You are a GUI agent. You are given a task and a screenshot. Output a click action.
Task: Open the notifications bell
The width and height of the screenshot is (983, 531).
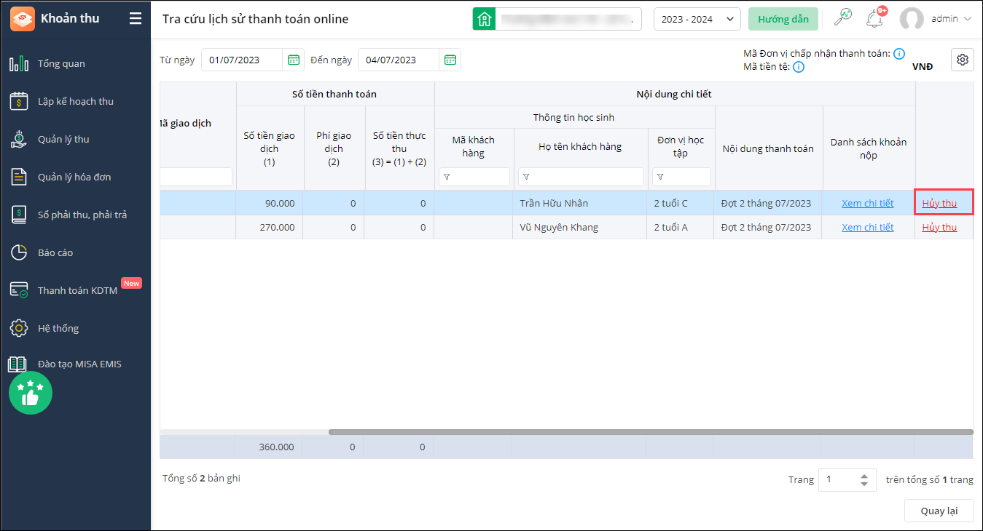[x=874, y=19]
